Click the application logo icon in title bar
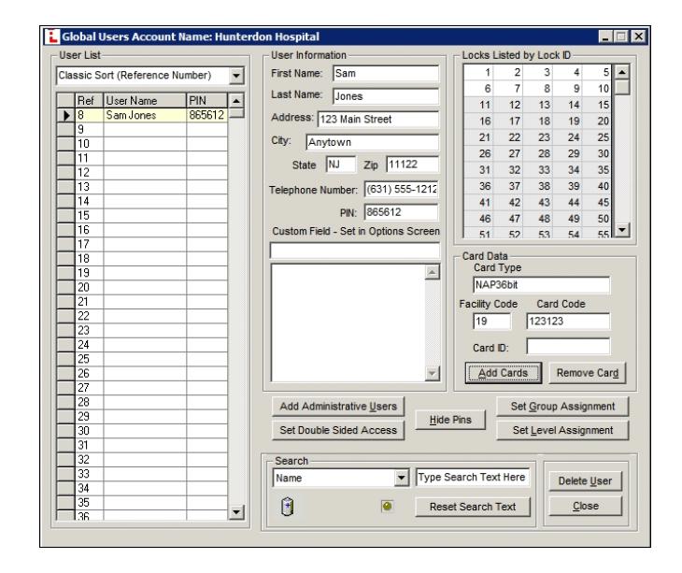The height and width of the screenshot is (573, 682). coord(51,36)
